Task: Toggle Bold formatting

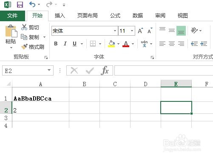Action: 56,44
